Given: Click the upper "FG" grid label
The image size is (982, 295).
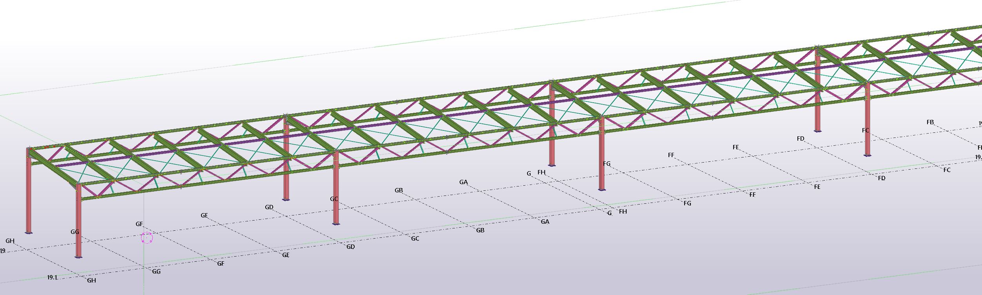Looking at the screenshot, I should tap(607, 164).
